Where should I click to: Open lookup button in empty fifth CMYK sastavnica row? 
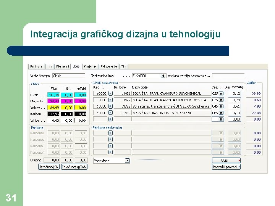pos(110,119)
